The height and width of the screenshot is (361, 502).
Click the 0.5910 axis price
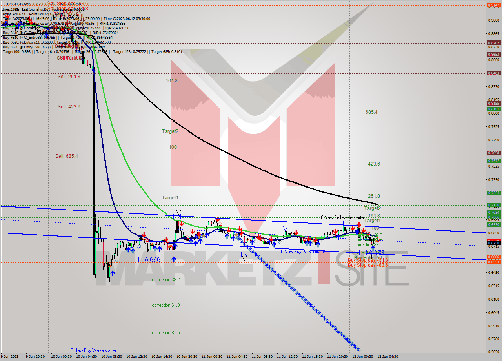coord(493,326)
